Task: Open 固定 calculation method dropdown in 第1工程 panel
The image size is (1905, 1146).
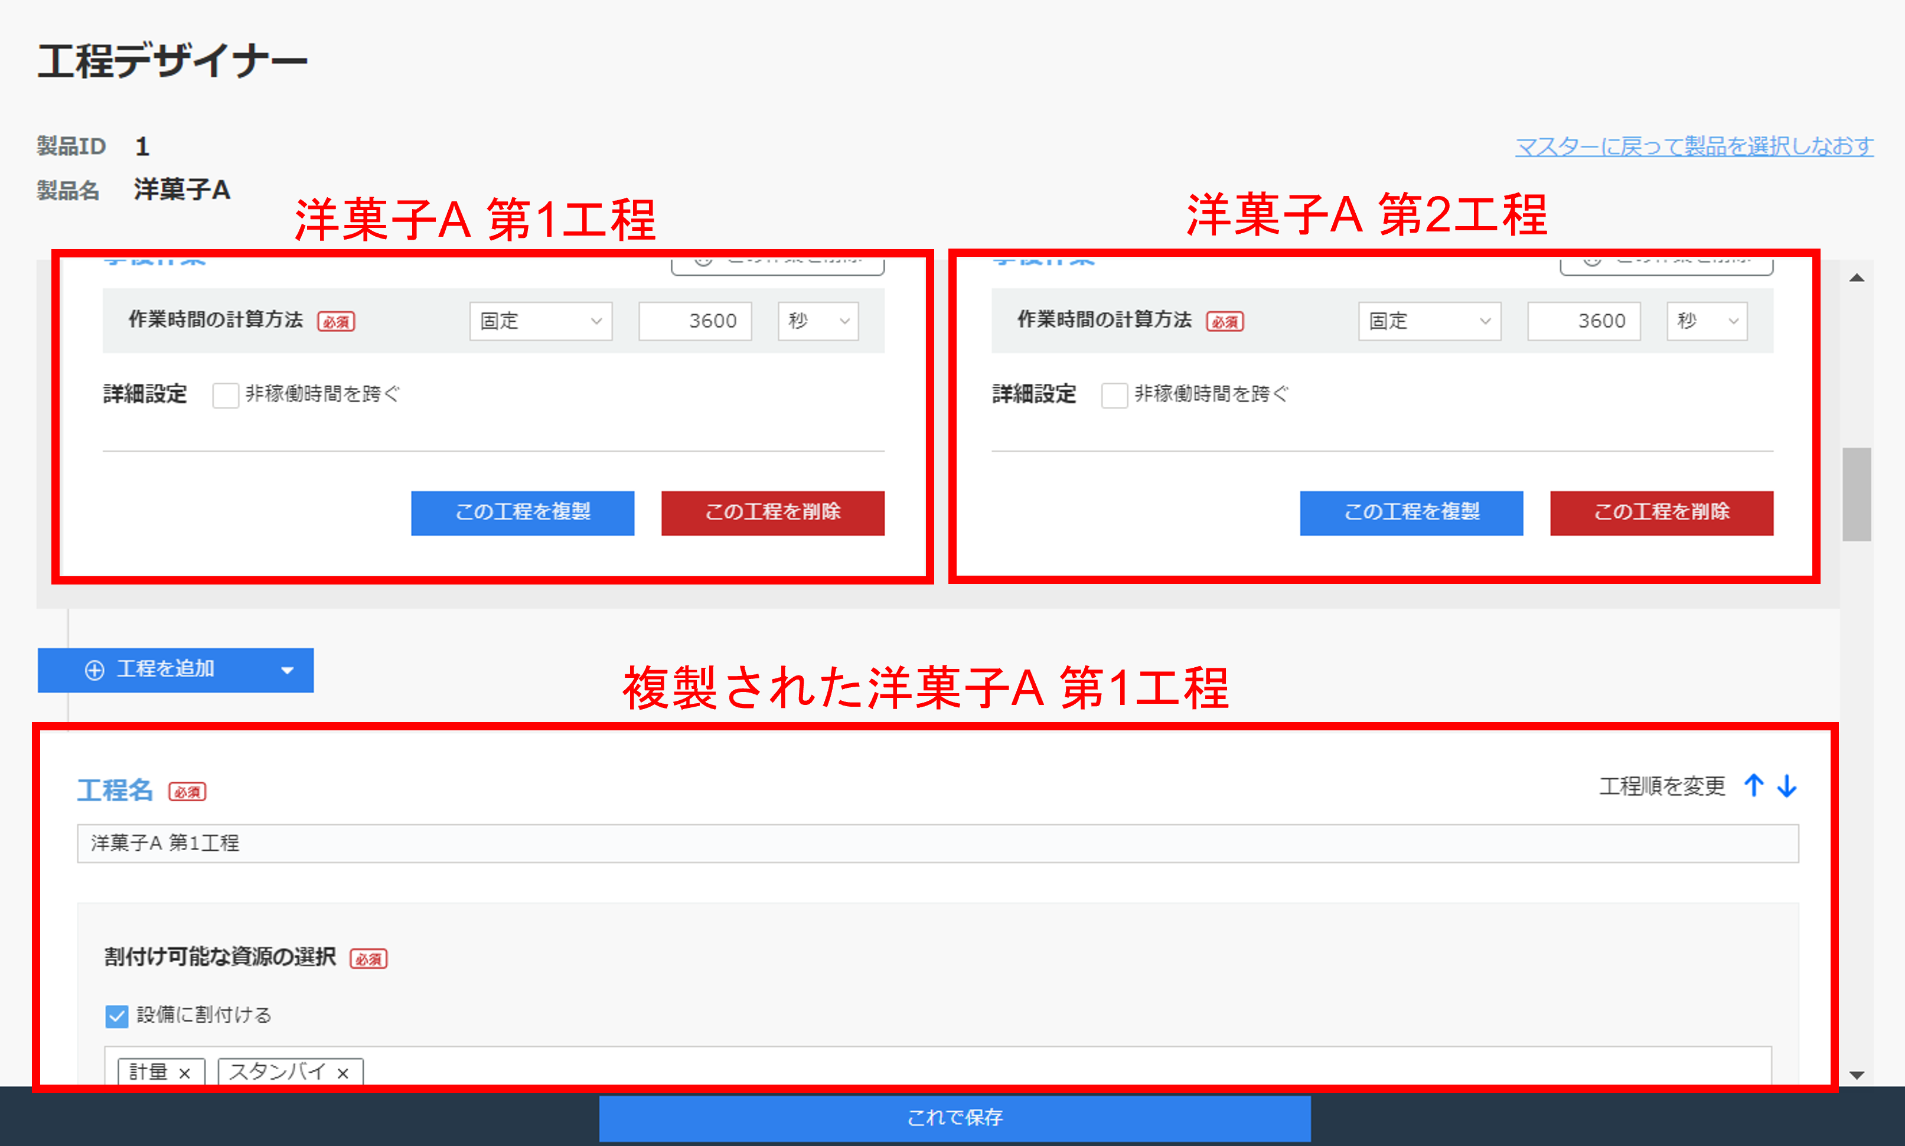Action: click(540, 321)
